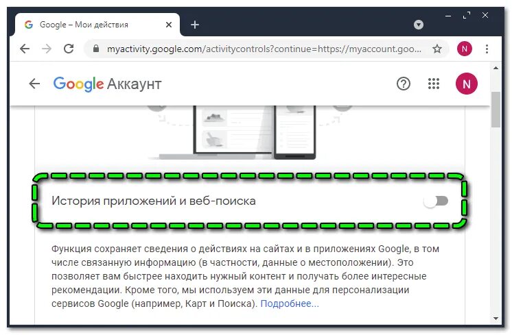The width and height of the screenshot is (512, 335).
Task: Open the tab search dropdown arrow
Action: [x=418, y=25]
